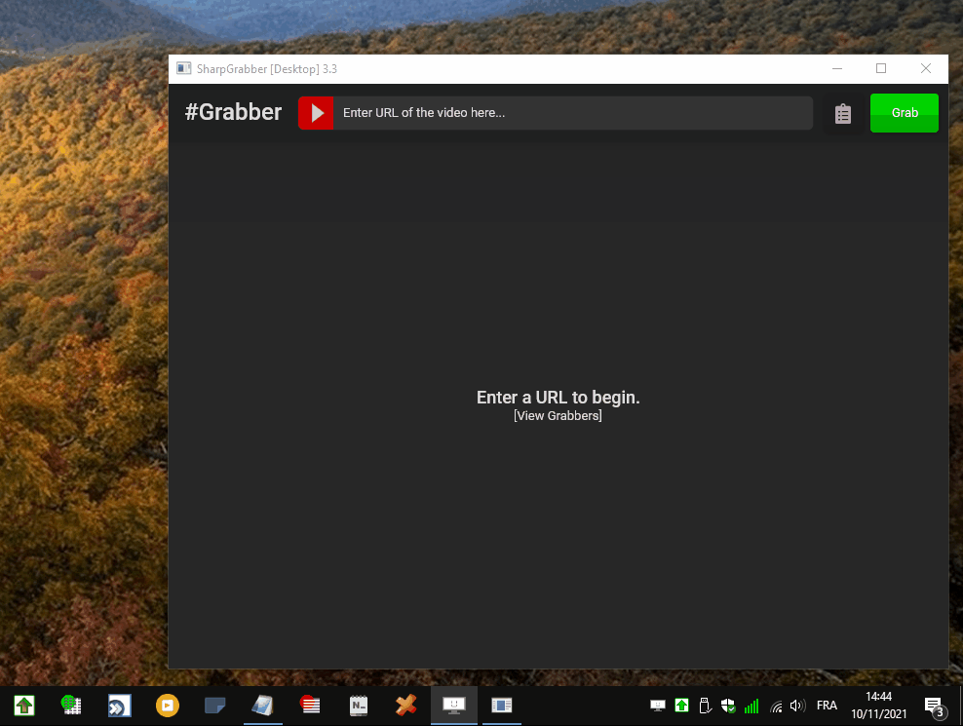
Task: Click the red play icon beside the URL box
Action: point(316,113)
